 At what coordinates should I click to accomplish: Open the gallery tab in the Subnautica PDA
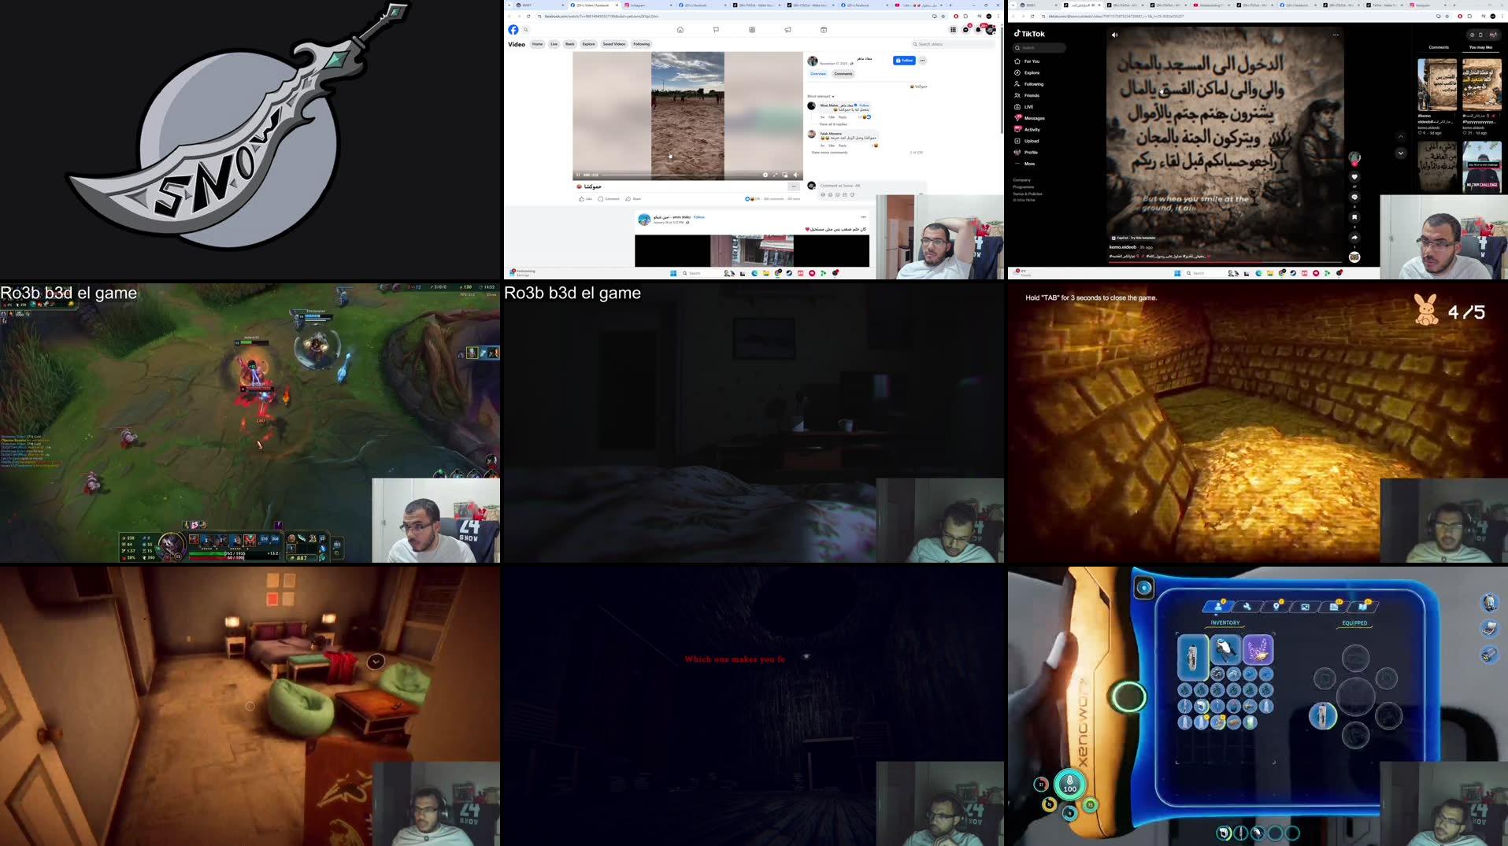tap(1306, 607)
